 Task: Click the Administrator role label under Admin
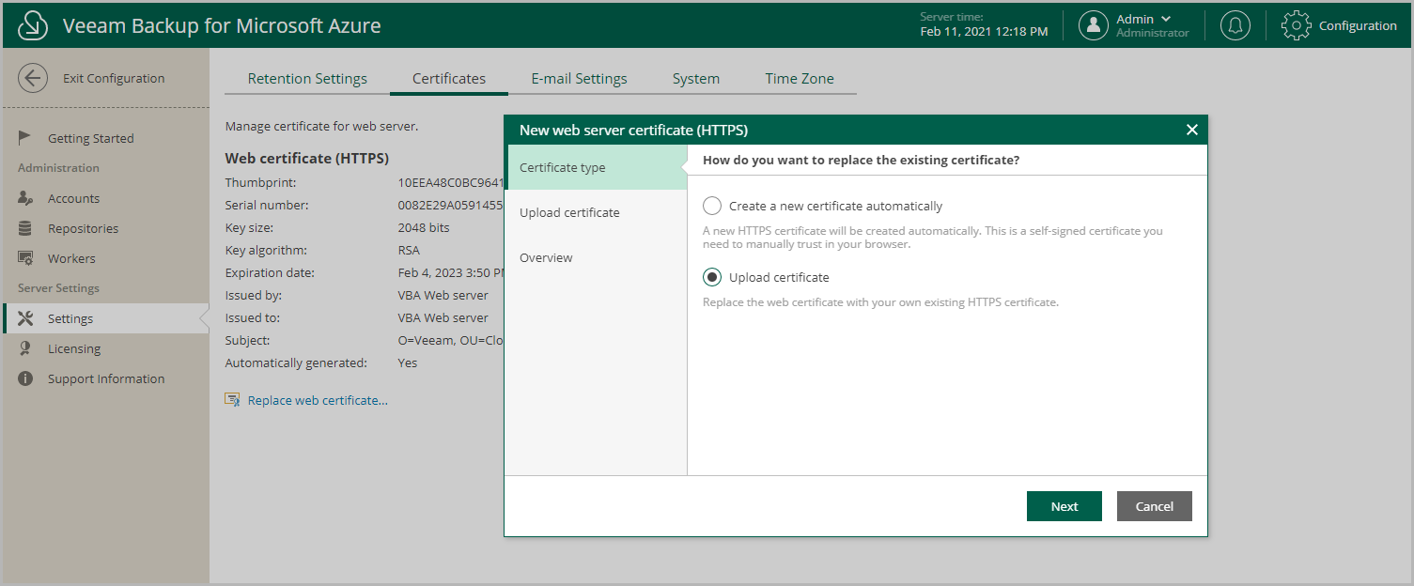[x=1153, y=33]
